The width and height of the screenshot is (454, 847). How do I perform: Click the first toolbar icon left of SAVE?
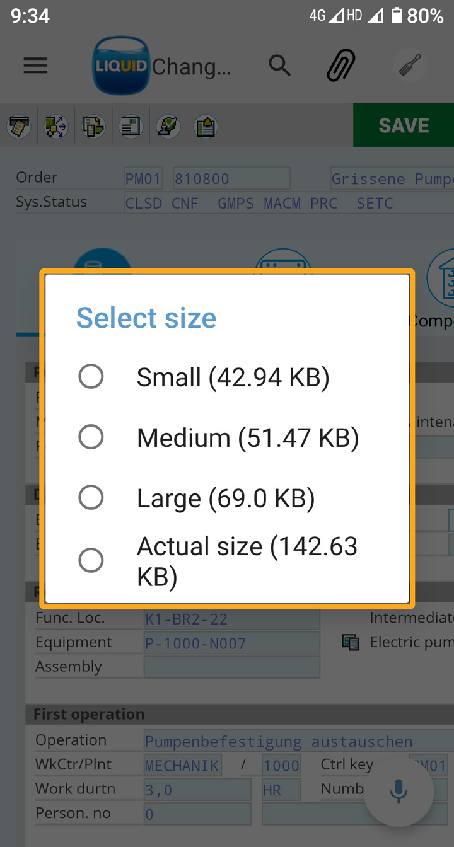tap(19, 127)
